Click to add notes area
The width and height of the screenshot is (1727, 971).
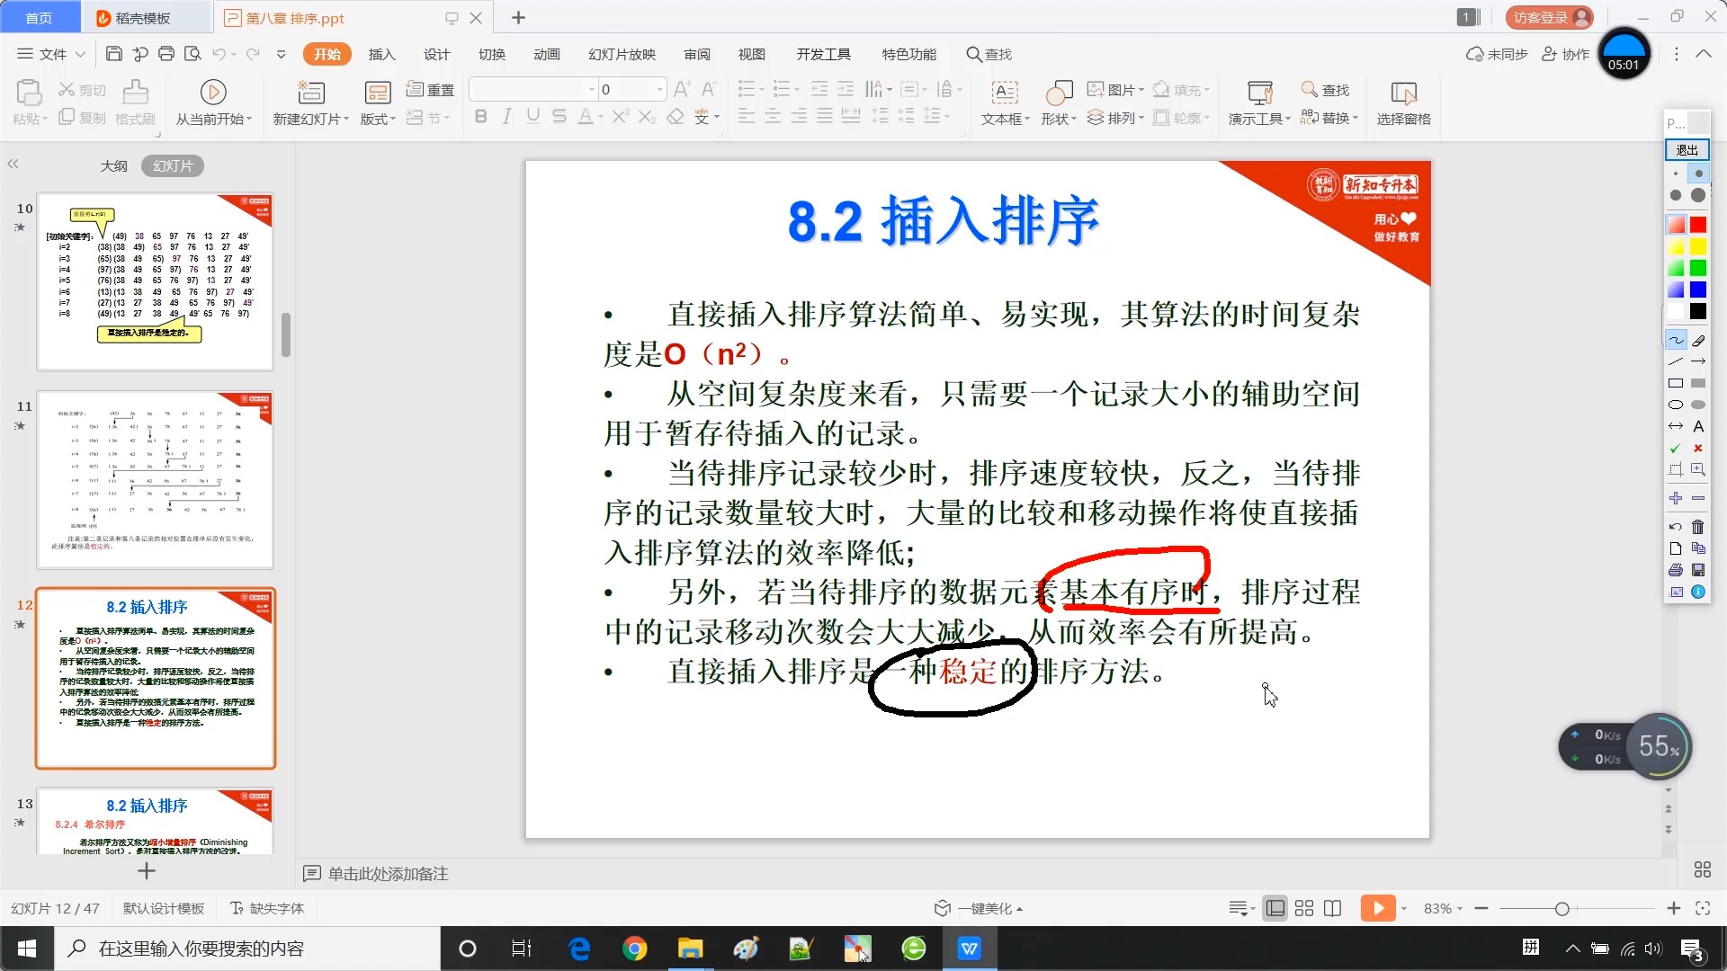387,874
